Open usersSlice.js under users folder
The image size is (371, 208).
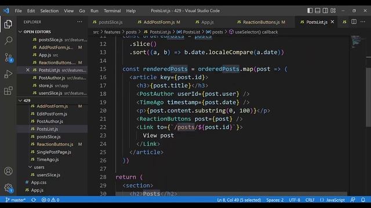pos(48,174)
